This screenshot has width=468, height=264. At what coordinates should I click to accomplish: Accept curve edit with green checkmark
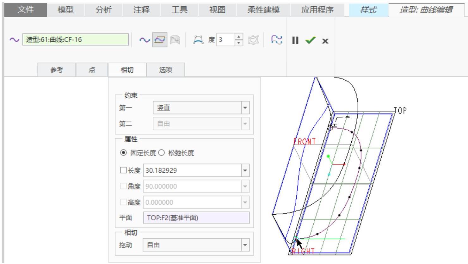(310, 40)
